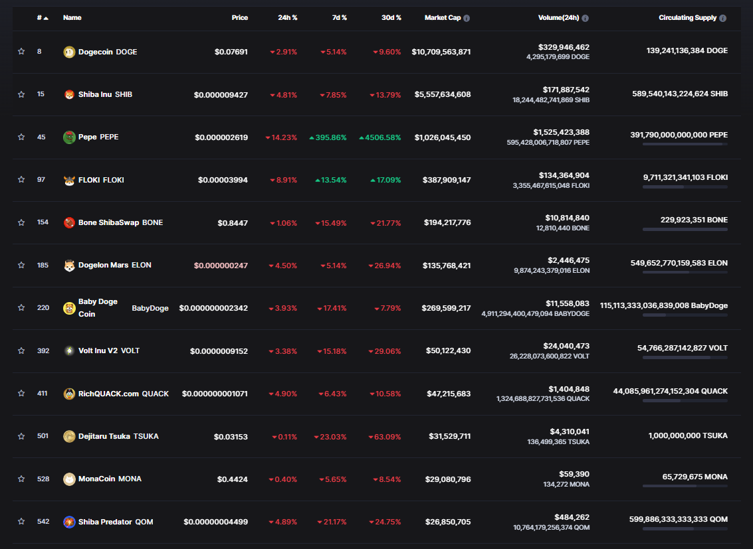Open the Dogecoin DOGE page
The image size is (753, 549).
[x=108, y=52]
